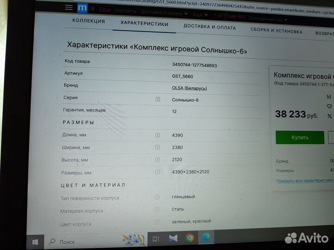Open the Height help question icon

pyautogui.click(x=157, y=159)
